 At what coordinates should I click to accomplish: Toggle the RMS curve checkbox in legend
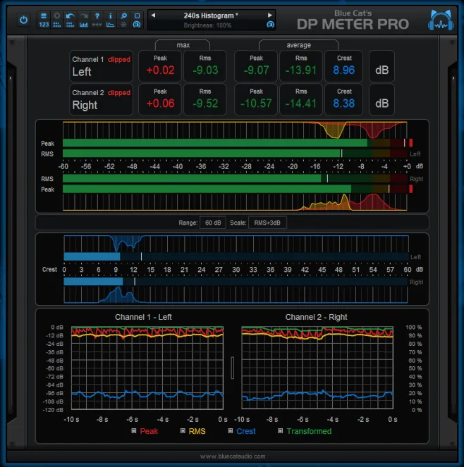click(x=183, y=431)
